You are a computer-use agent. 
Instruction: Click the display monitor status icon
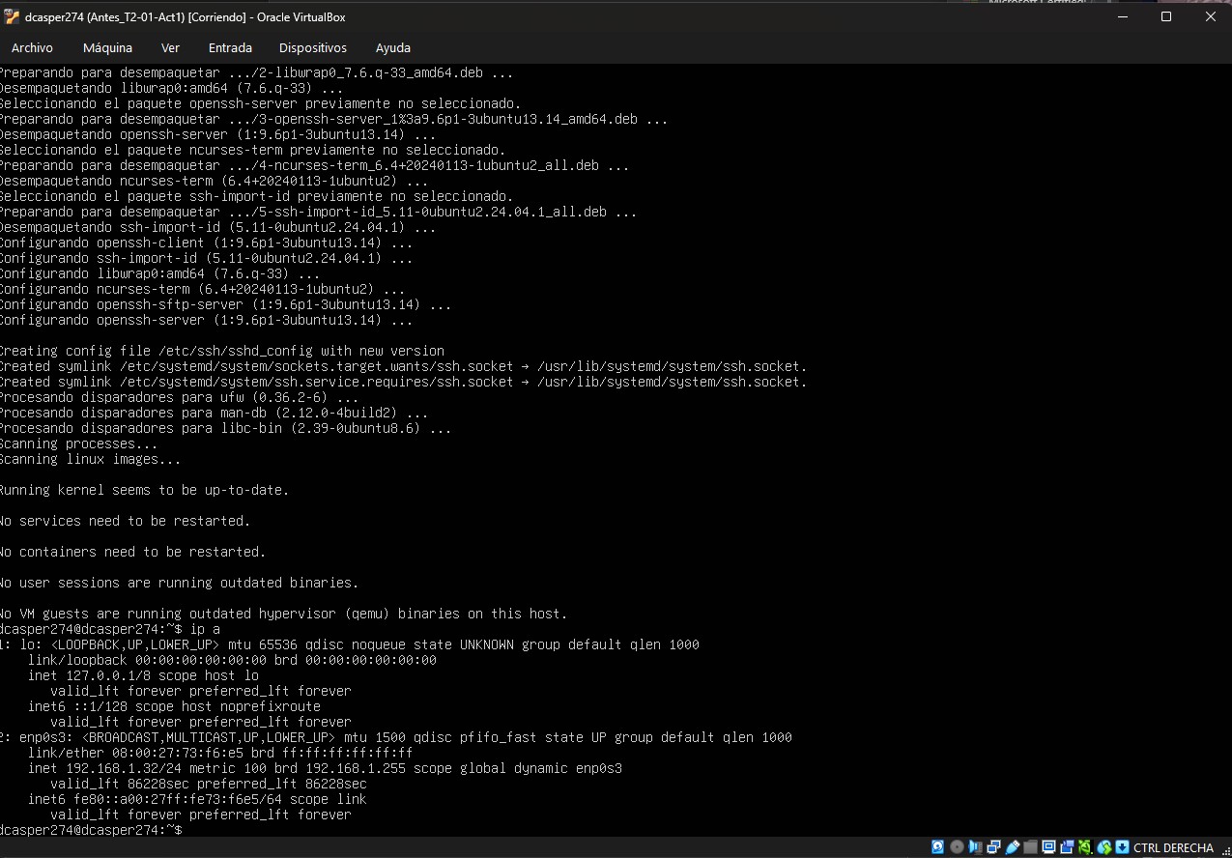(1048, 847)
